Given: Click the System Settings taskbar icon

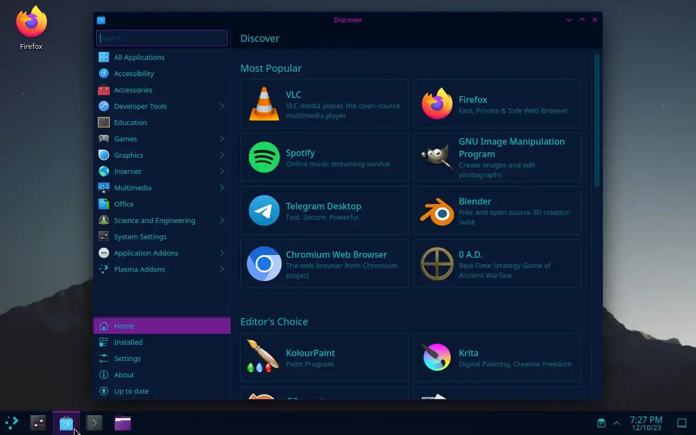Looking at the screenshot, I should [38, 423].
